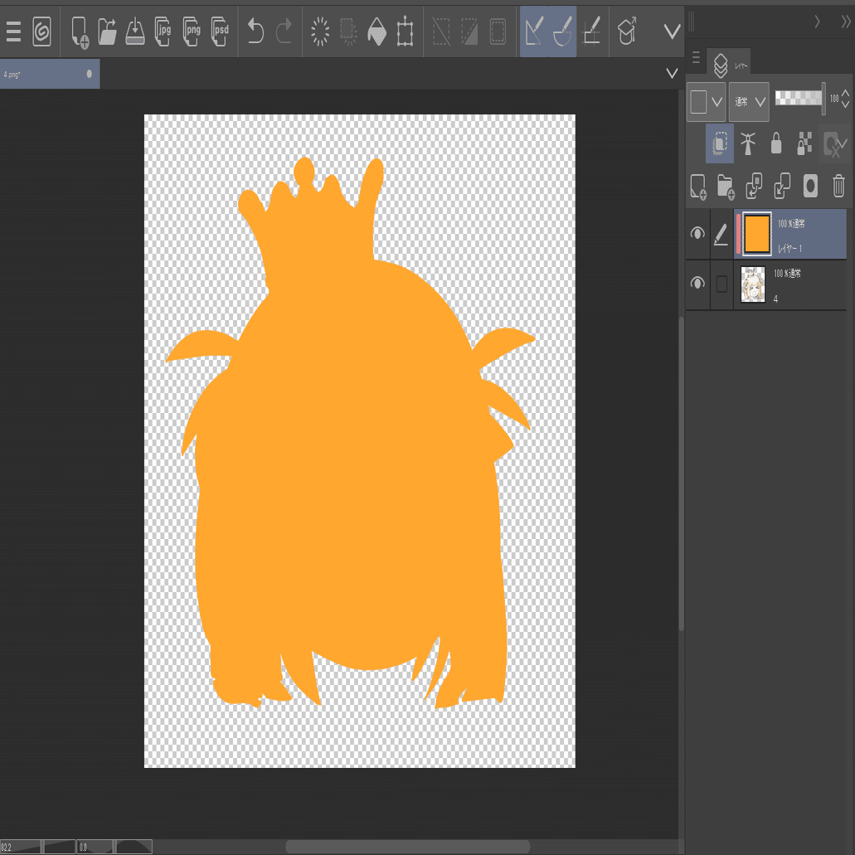Export the image as png

pos(192,32)
